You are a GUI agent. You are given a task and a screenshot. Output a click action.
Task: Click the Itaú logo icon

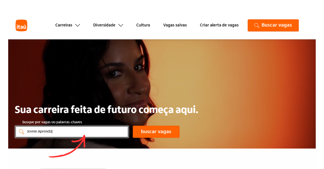click(x=21, y=25)
